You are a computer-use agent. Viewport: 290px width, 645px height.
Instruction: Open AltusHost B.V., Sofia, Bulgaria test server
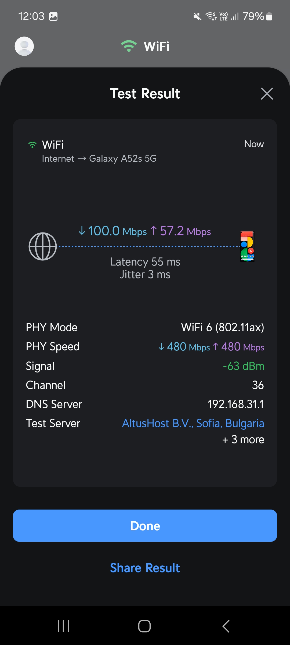[193, 423]
